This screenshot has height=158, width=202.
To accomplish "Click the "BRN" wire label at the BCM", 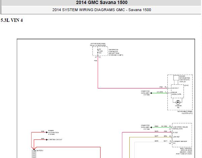I will (x=165, y=136).
